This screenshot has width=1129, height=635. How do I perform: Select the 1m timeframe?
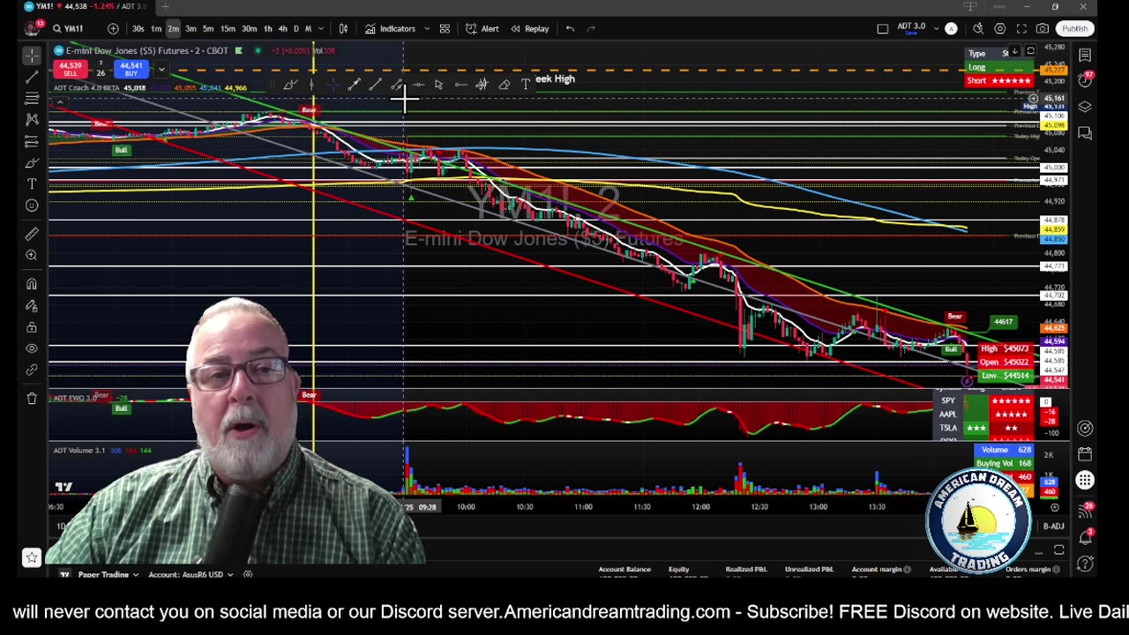[156, 28]
